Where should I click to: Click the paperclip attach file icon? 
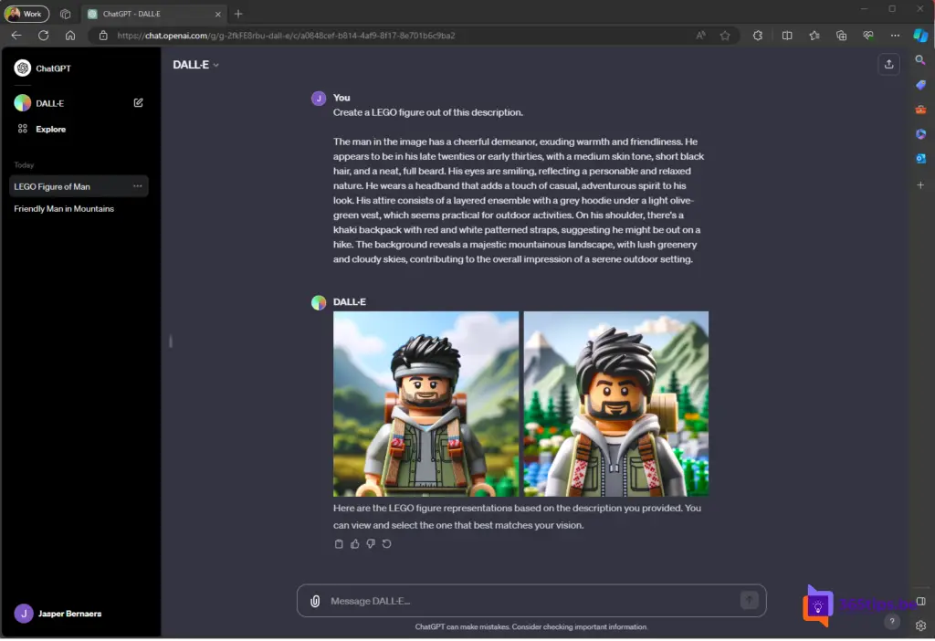click(315, 601)
